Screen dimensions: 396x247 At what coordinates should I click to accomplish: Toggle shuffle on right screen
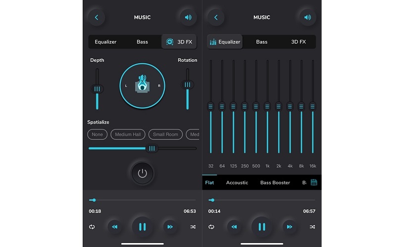[x=312, y=227]
